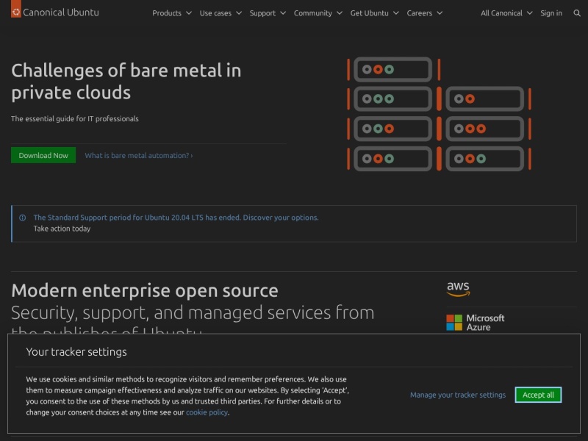
Task: Click the Accept all button
Action: pos(538,395)
